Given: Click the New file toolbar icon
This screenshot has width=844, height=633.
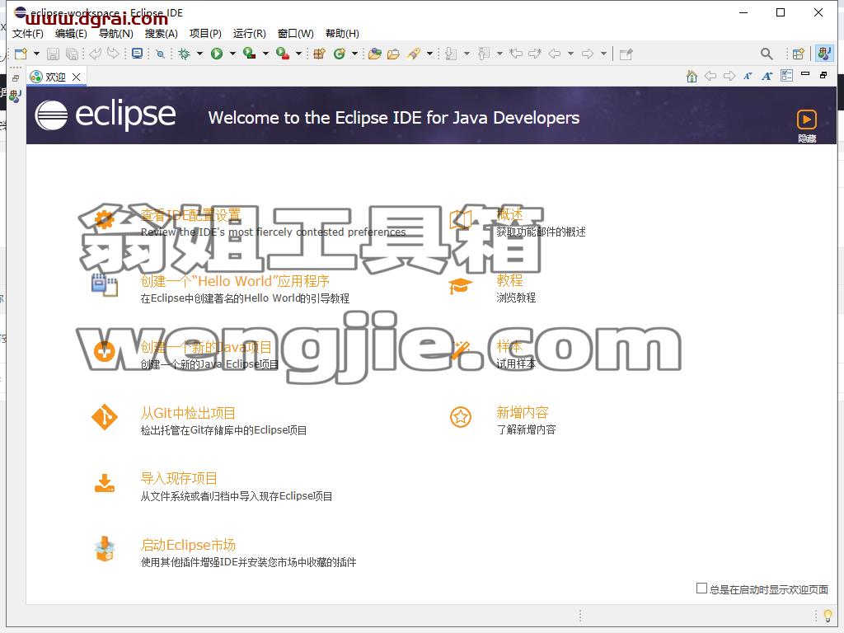Looking at the screenshot, I should (21, 54).
